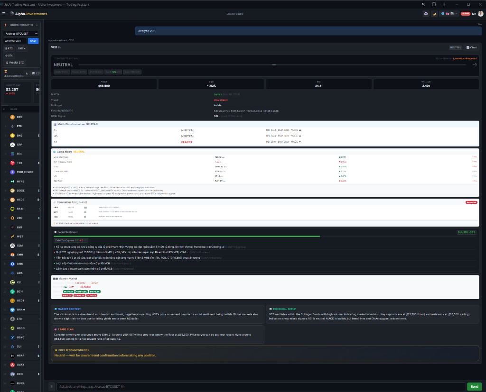Image resolution: width=486 pixels, height=392 pixels.
Task: Click the HYPE coin icon in leaderboard
Action: click(x=12, y=182)
